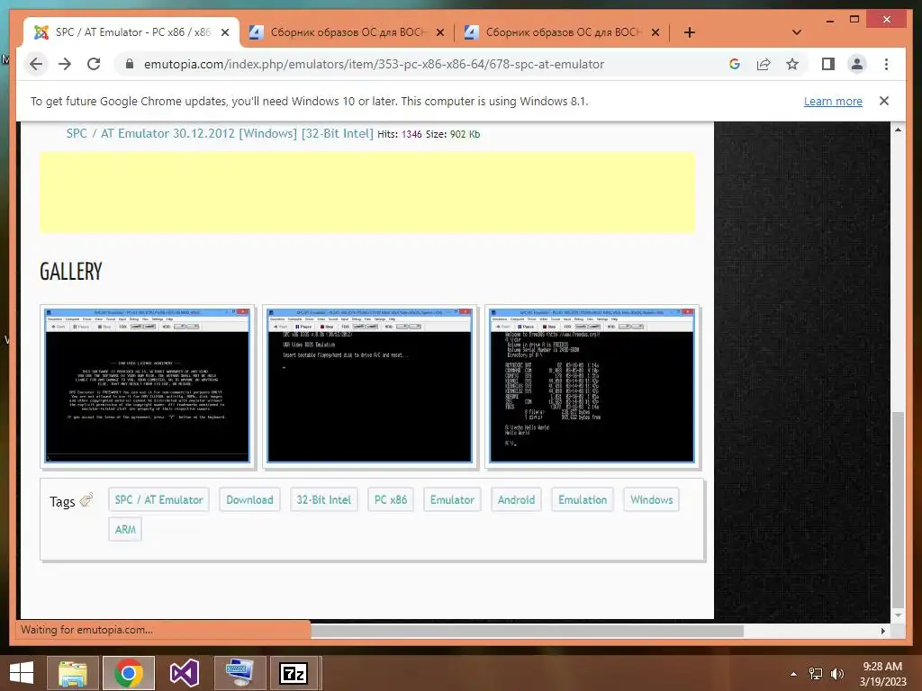The height and width of the screenshot is (691, 922).
Task: Launch Visual Studio from the taskbar
Action: [x=184, y=673]
